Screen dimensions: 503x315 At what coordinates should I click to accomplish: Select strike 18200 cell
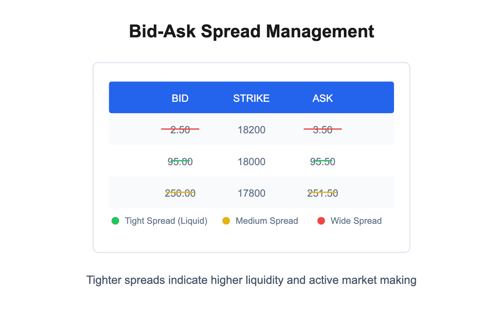(251, 130)
